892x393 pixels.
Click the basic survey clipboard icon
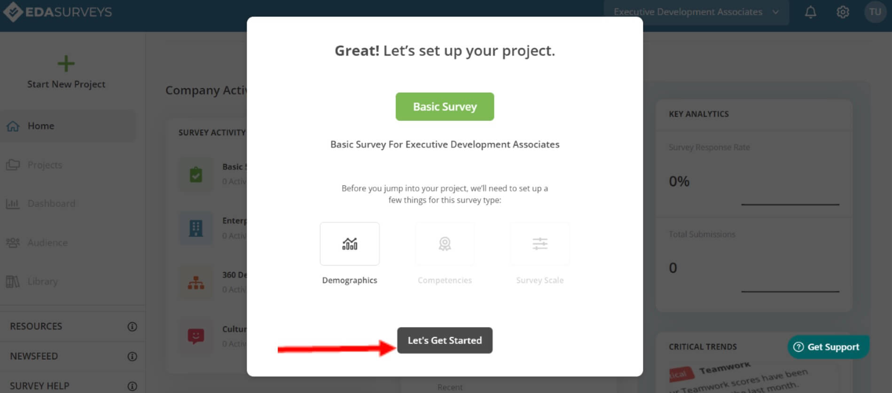pos(196,174)
